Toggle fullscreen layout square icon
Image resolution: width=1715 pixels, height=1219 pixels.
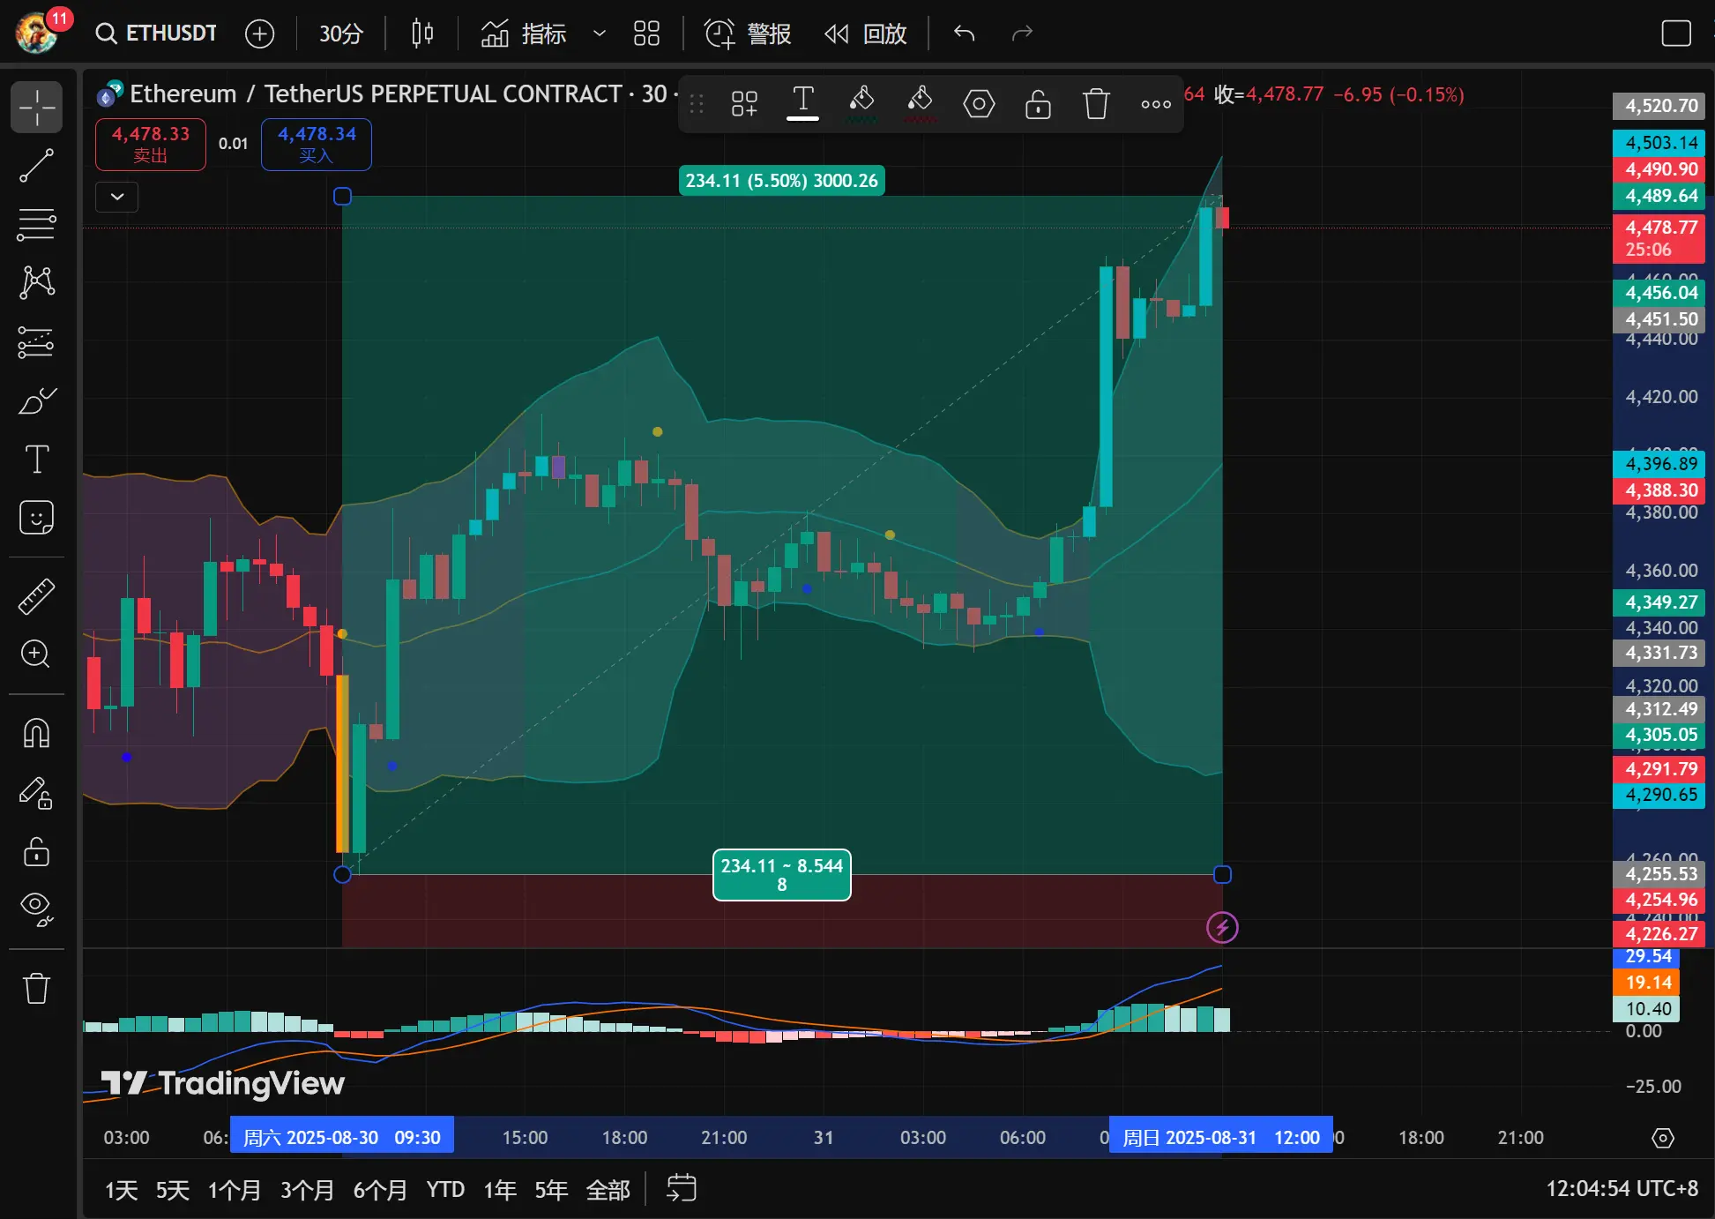[1675, 34]
